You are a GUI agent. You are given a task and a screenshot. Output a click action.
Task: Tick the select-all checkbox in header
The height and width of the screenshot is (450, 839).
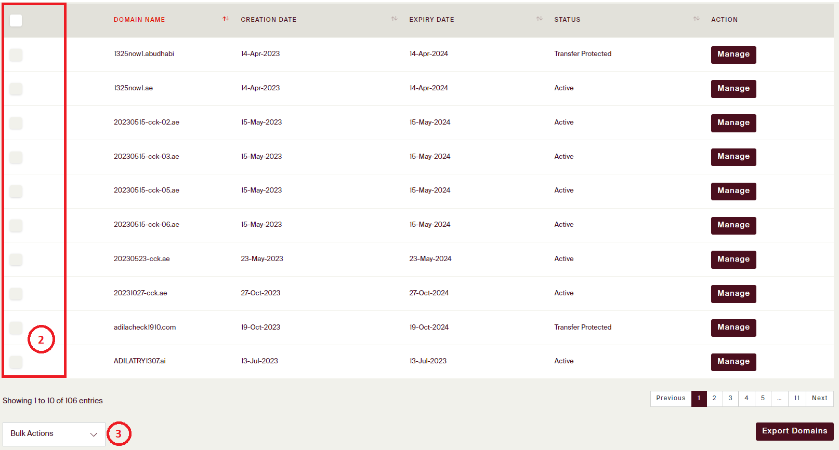tap(16, 20)
